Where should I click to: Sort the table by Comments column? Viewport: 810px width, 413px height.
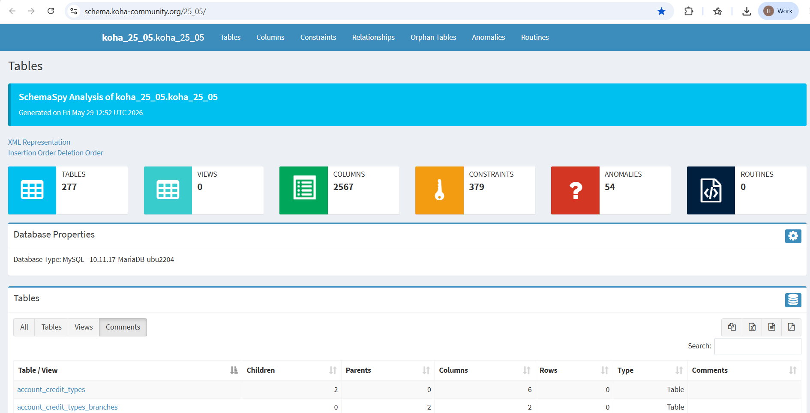click(744, 371)
